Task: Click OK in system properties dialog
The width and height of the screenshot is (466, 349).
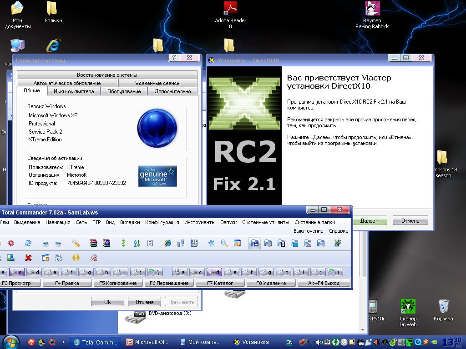Action: [x=107, y=302]
